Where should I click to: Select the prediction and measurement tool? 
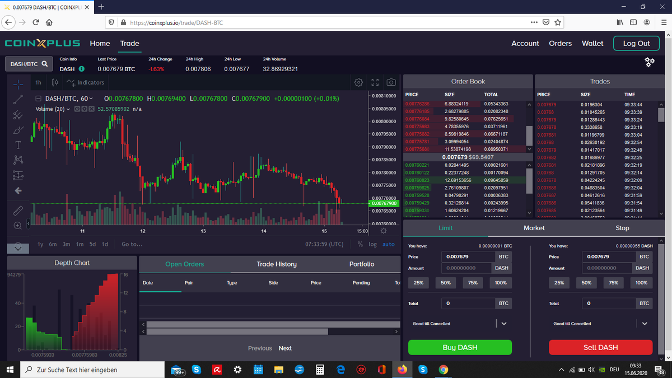click(x=18, y=175)
